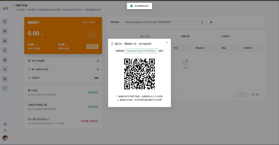This screenshot has height=145, width=279.
Task: Toggle the light/dark theme sun icon
Action: click(5, 130)
